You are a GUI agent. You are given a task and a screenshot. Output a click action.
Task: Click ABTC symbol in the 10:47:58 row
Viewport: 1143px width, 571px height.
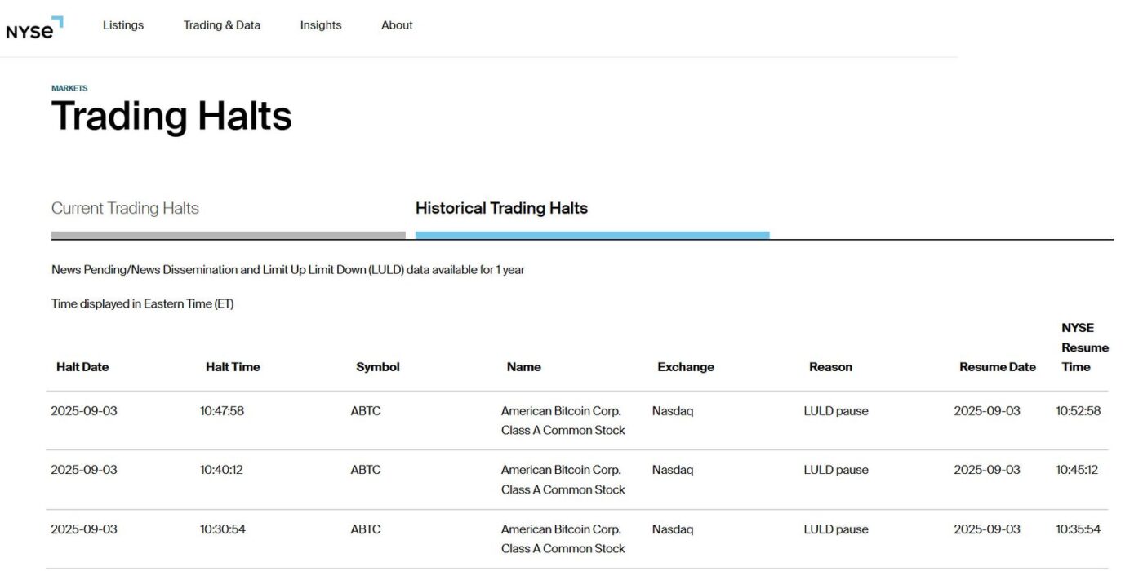click(x=366, y=411)
